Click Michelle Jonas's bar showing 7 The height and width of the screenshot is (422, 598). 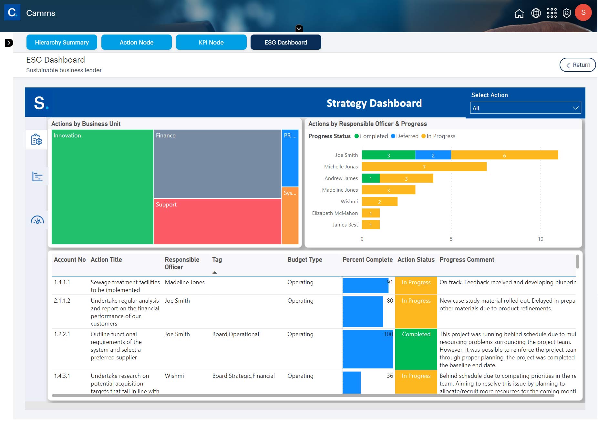click(x=424, y=167)
